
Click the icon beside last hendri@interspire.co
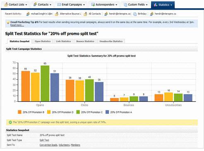(x=151, y=14)
